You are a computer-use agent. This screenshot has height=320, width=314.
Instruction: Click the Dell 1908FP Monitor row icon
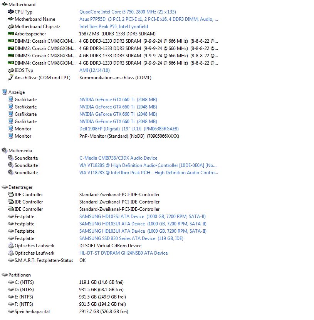[x=11, y=128]
